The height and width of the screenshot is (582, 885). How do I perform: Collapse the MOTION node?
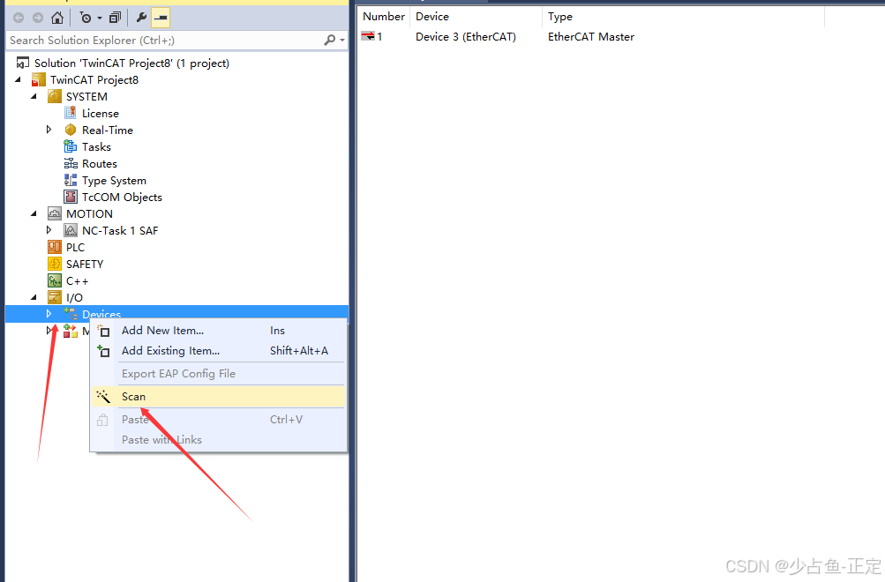[34, 213]
